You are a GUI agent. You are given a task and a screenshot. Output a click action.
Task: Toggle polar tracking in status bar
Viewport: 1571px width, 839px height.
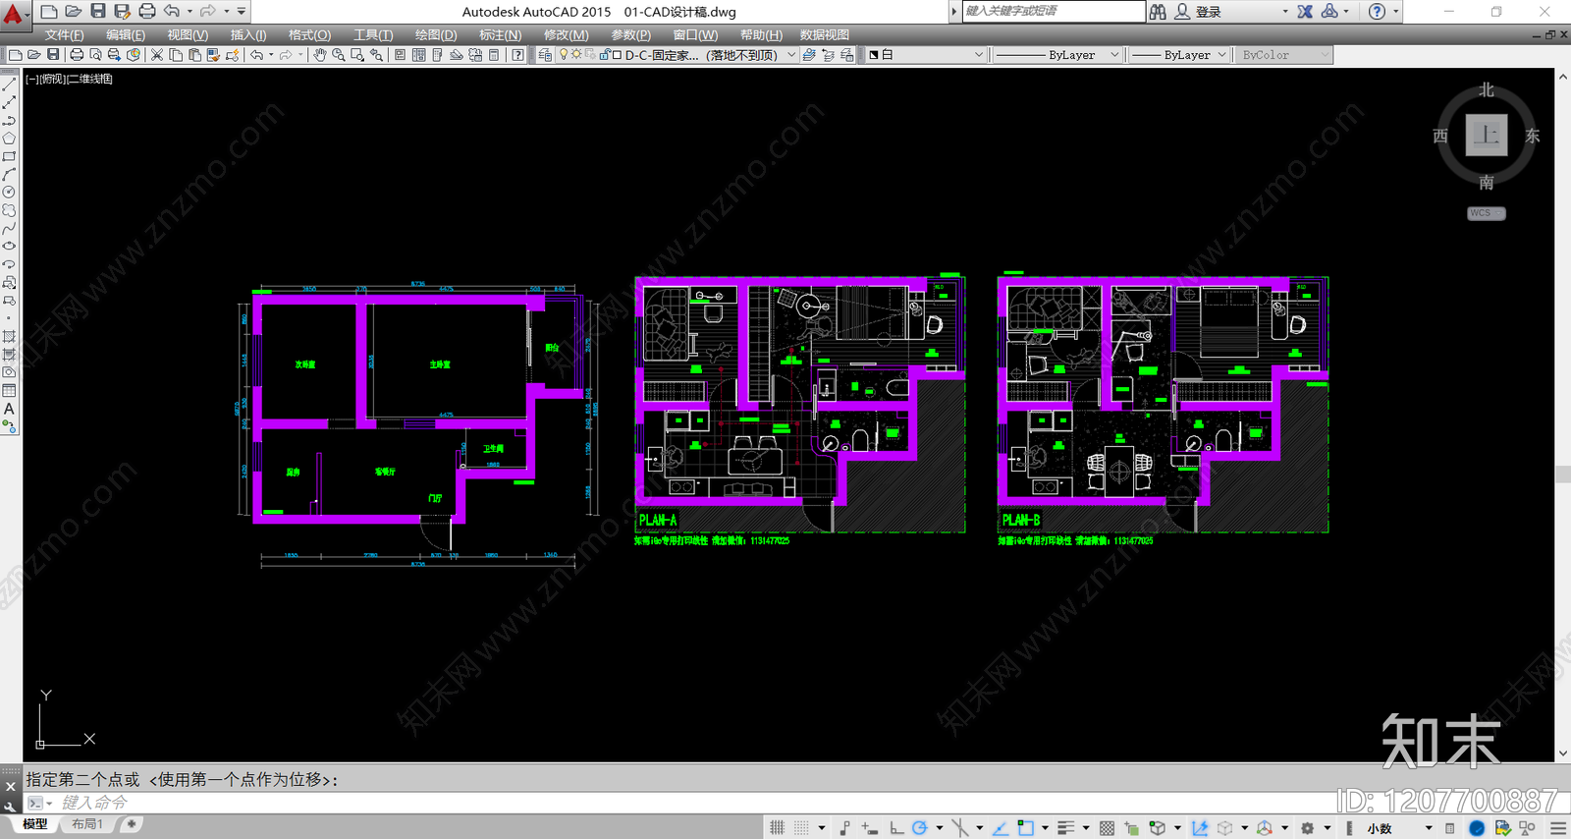(919, 828)
